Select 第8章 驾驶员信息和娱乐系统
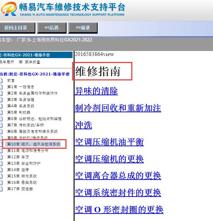The height and width of the screenshot is (221, 213). point(33,131)
